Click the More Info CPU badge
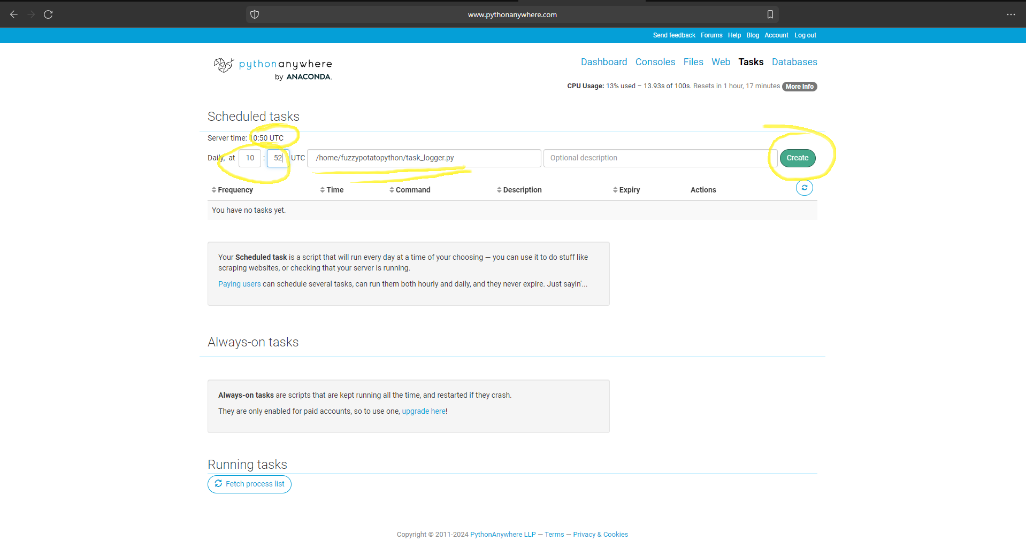1026x541 pixels. [800, 87]
